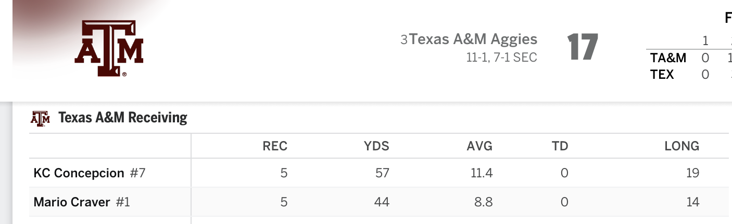Select the YDS column header
Image resolution: width=732 pixels, height=224 pixels.
click(376, 146)
